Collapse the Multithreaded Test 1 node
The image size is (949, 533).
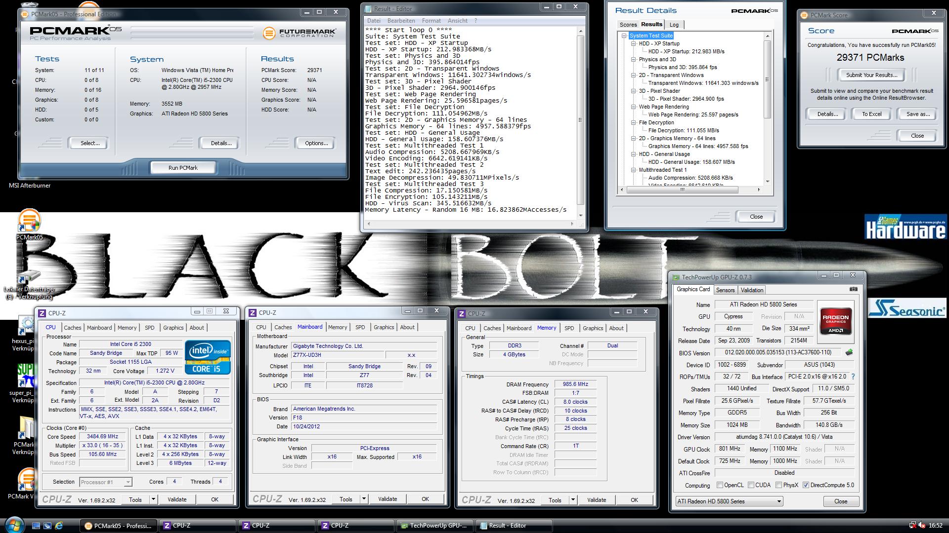[633, 170]
